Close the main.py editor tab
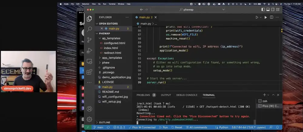This screenshot has width=303, height=132. click(x=155, y=17)
